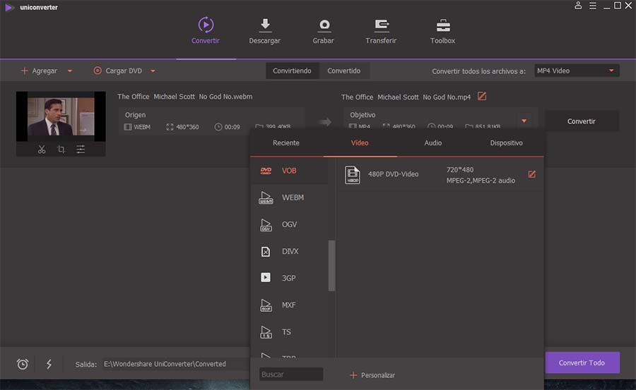
Task: Select the scissors trim icon under thumbnail
Action: click(x=42, y=150)
